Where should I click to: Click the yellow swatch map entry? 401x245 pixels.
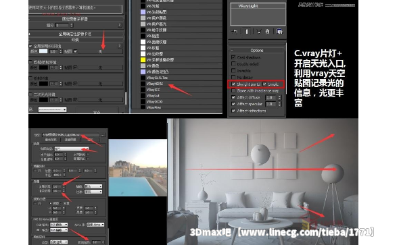coord(143,59)
